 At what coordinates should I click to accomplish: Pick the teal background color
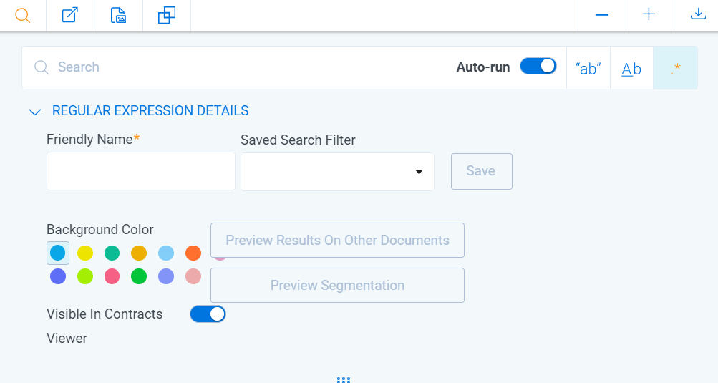point(112,253)
